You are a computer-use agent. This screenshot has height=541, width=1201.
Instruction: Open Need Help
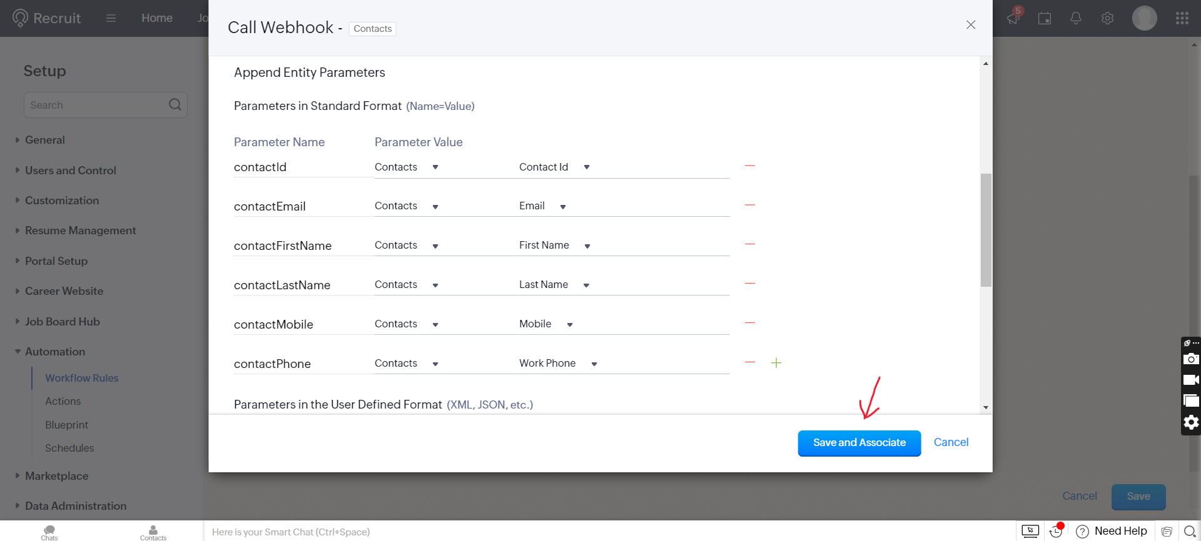tap(1112, 531)
